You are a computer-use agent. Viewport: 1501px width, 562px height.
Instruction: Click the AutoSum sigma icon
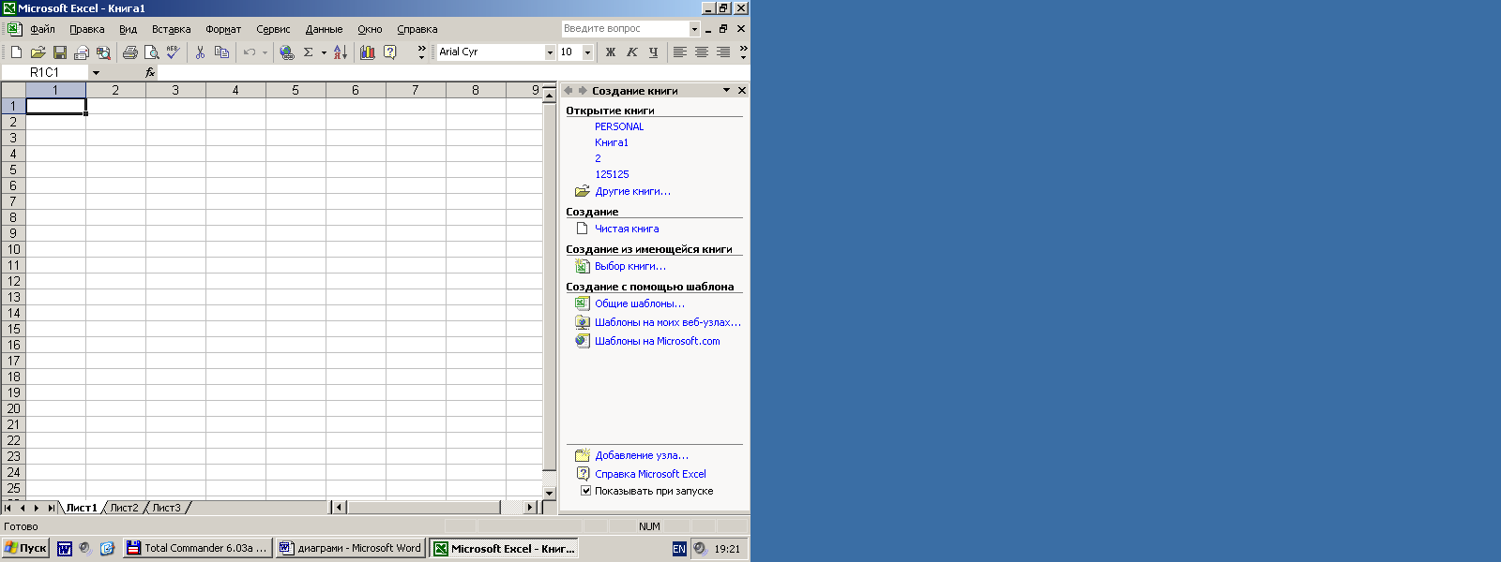308,52
